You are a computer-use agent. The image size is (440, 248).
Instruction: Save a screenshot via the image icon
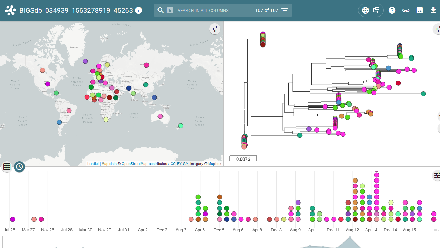point(420,10)
